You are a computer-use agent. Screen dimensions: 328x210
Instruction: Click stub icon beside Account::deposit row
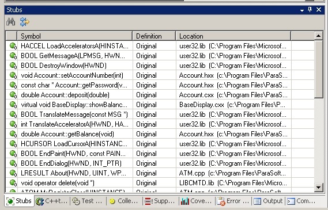pos(13,95)
